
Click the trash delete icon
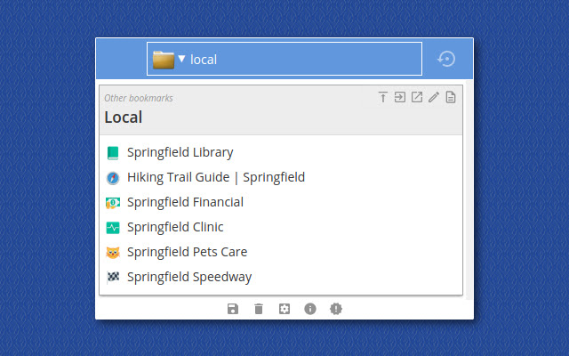259,309
